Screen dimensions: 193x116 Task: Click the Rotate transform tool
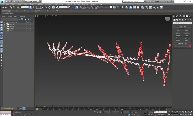pos(50,7)
